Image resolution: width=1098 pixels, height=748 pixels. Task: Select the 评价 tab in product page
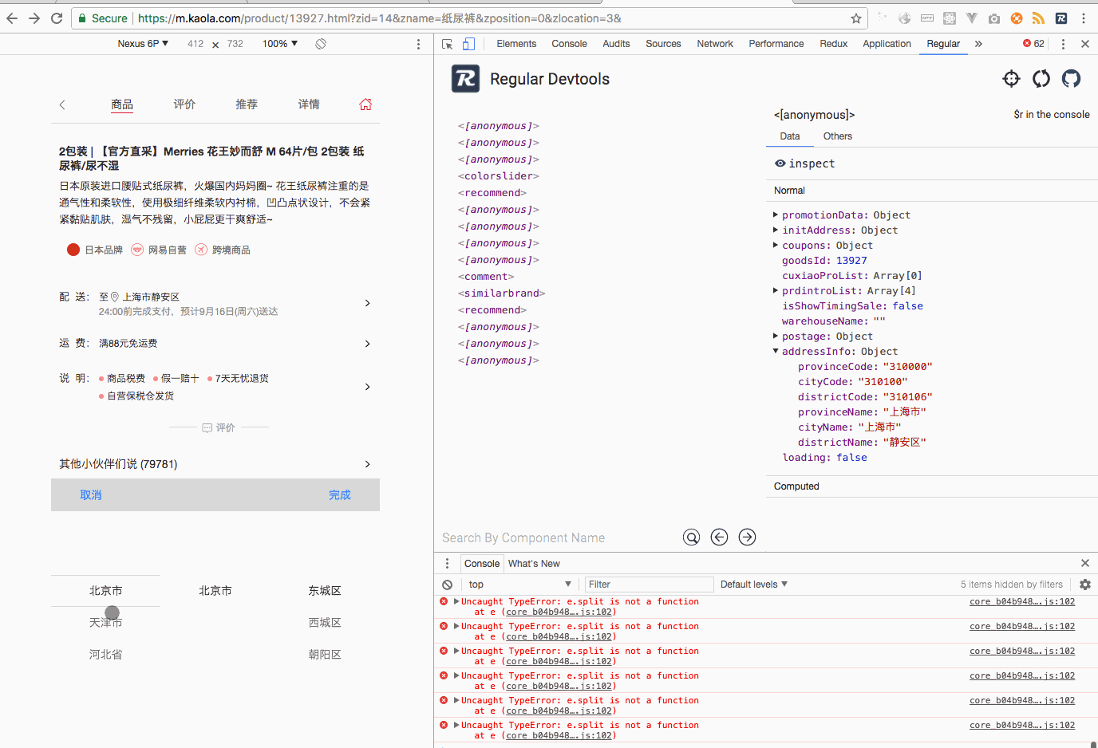point(184,104)
